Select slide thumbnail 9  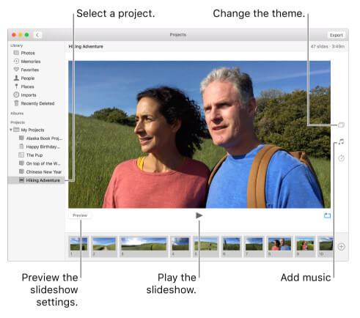(x=305, y=246)
